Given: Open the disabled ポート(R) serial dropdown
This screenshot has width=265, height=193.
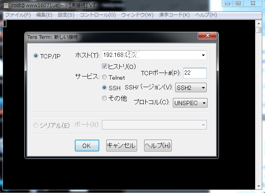Looking at the screenshot, I should tap(154, 125).
